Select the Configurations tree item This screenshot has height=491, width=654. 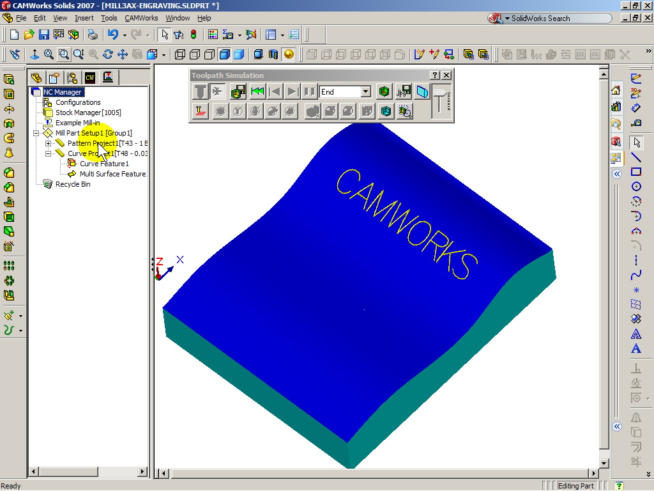[x=78, y=102]
